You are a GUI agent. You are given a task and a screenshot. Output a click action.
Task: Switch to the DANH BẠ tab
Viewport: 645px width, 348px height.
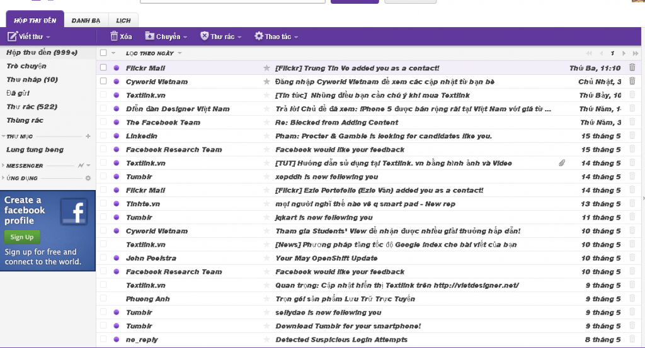pyautogui.click(x=86, y=21)
